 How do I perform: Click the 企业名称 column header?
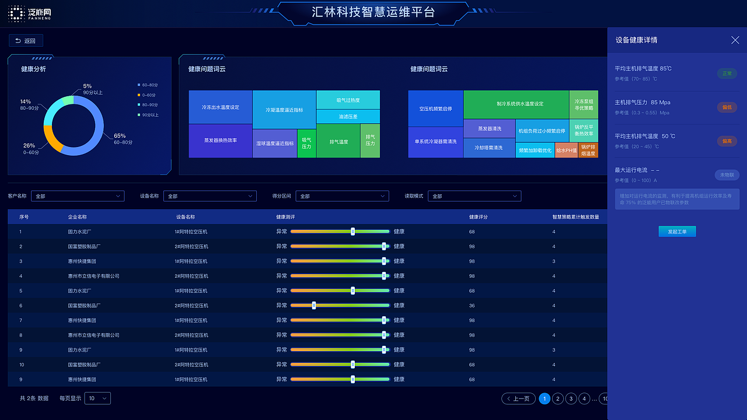78,217
